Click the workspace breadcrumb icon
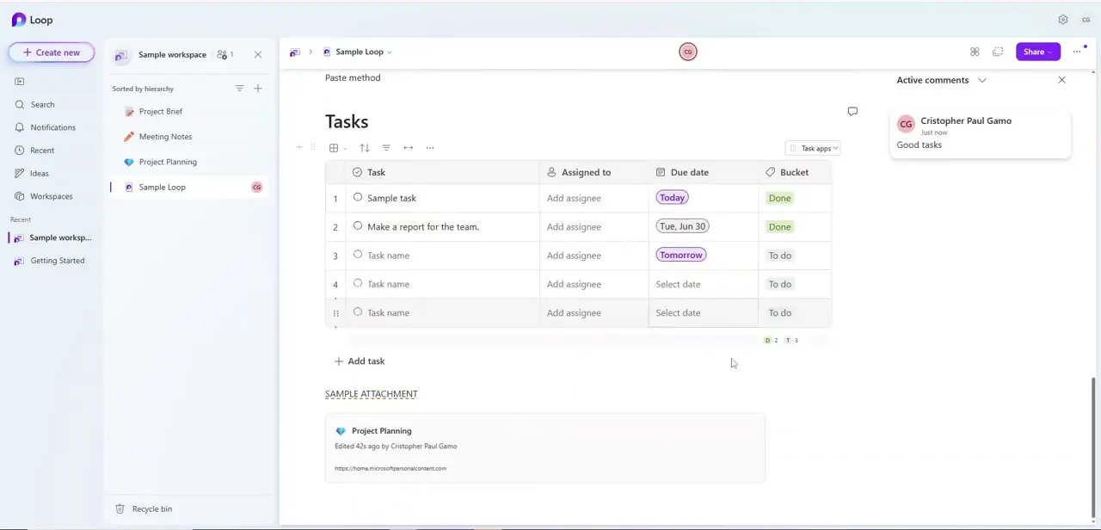This screenshot has height=530, width=1101. (294, 52)
